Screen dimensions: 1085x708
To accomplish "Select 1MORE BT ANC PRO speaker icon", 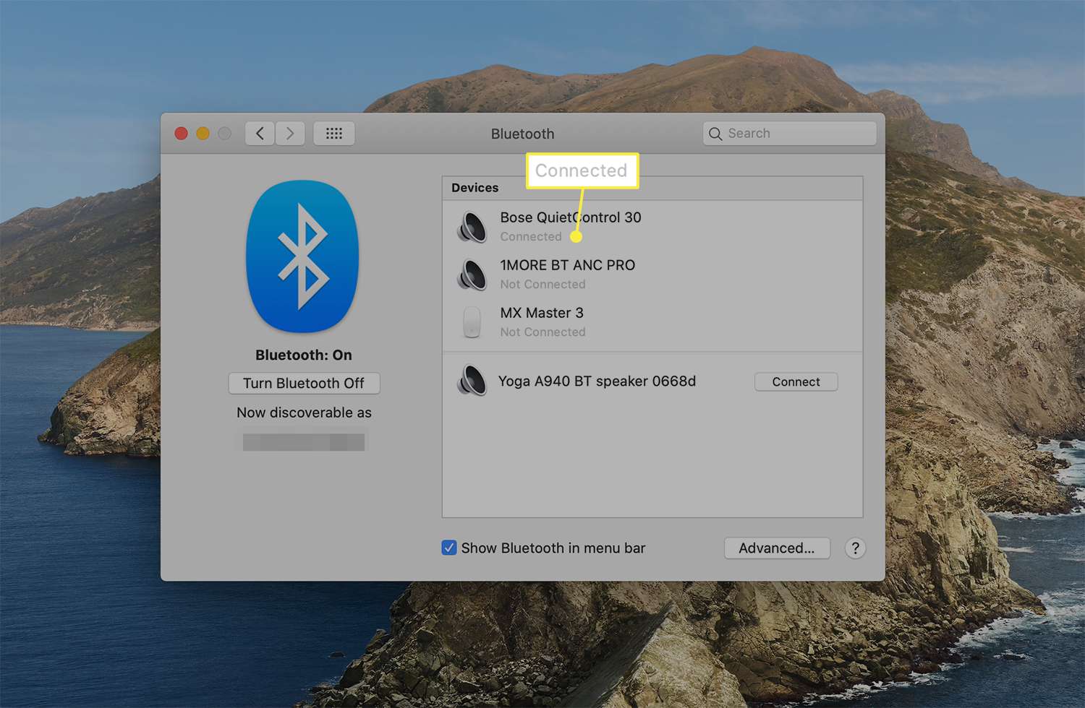I will point(472,275).
